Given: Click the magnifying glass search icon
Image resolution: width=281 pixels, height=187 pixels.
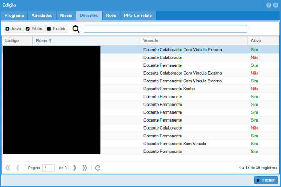Looking at the screenshot, I should point(76,29).
